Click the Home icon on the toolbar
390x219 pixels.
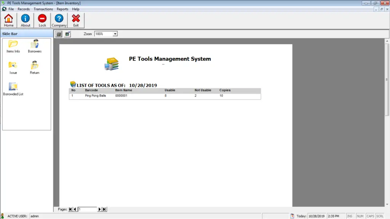[x=8, y=20]
